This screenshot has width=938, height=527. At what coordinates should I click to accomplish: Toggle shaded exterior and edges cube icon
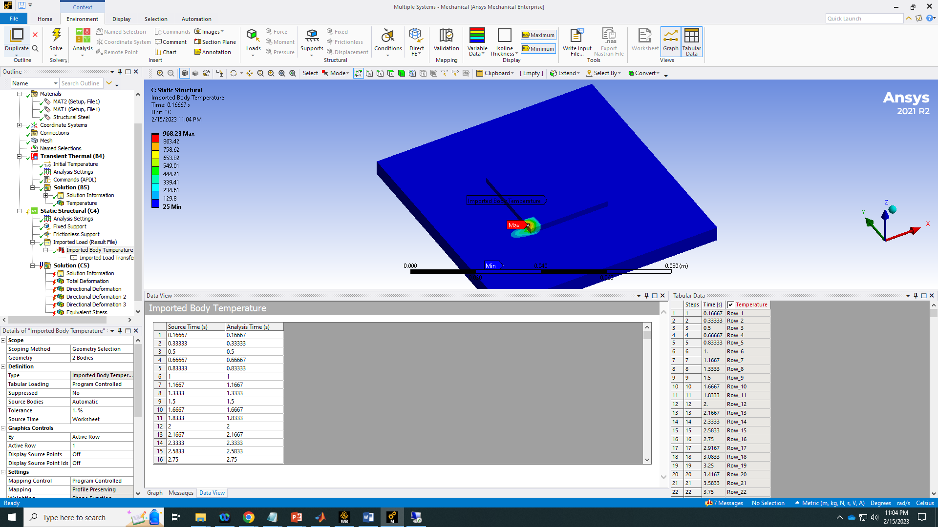(x=185, y=73)
